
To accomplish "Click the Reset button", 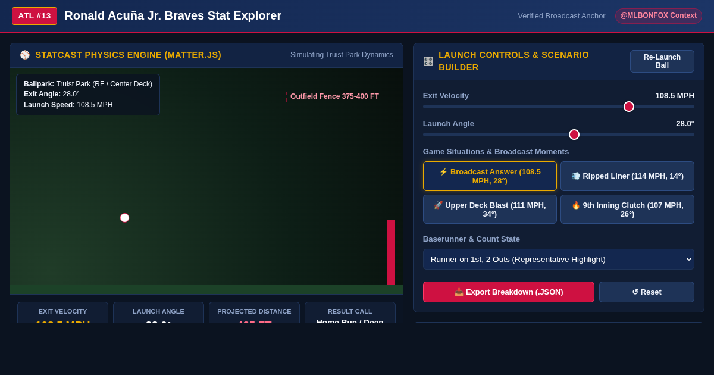I will [x=647, y=292].
